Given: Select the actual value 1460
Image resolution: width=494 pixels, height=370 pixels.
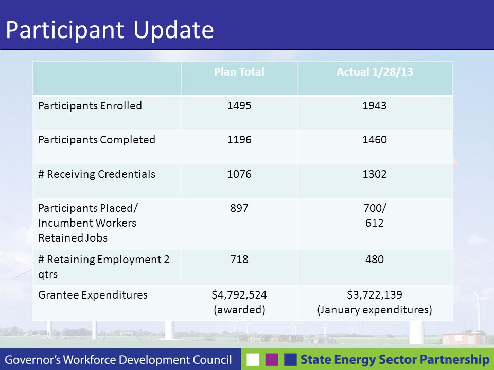Looking at the screenshot, I should (x=375, y=140).
